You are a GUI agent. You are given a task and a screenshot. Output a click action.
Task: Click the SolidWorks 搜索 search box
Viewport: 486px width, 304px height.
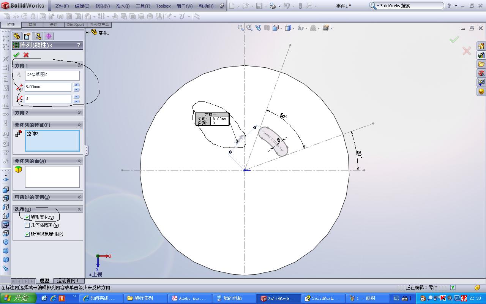406,6
